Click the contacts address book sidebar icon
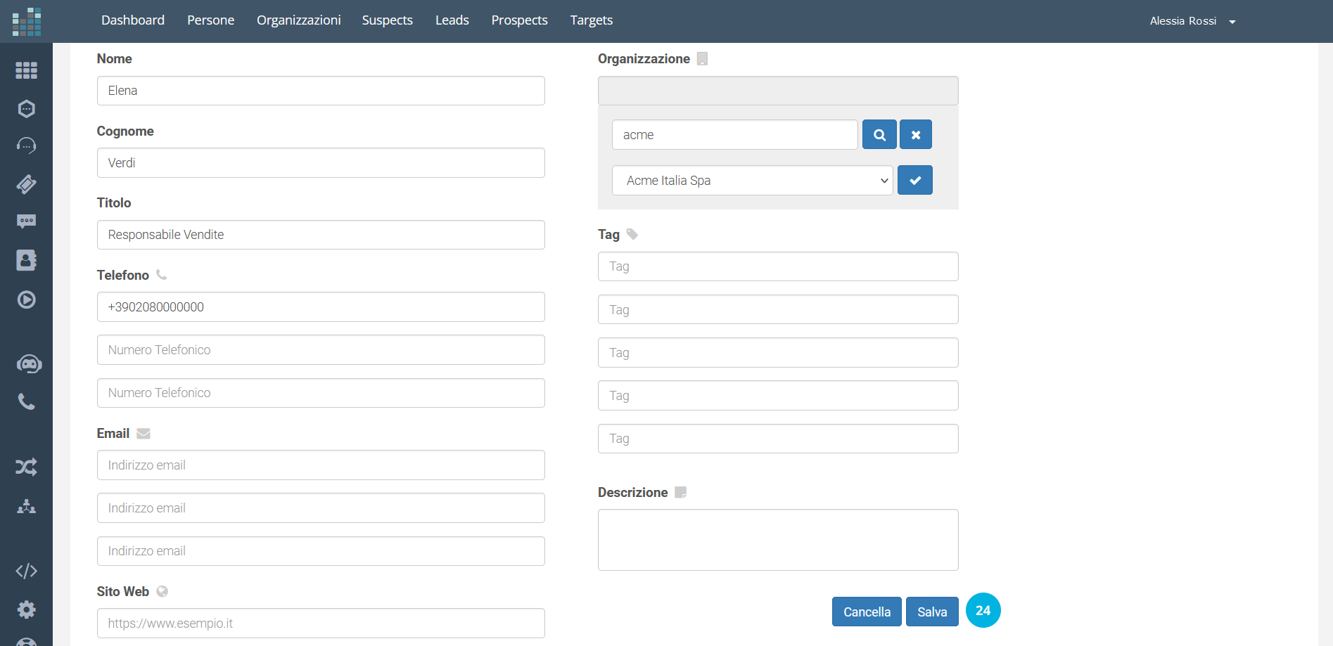 pos(26,260)
